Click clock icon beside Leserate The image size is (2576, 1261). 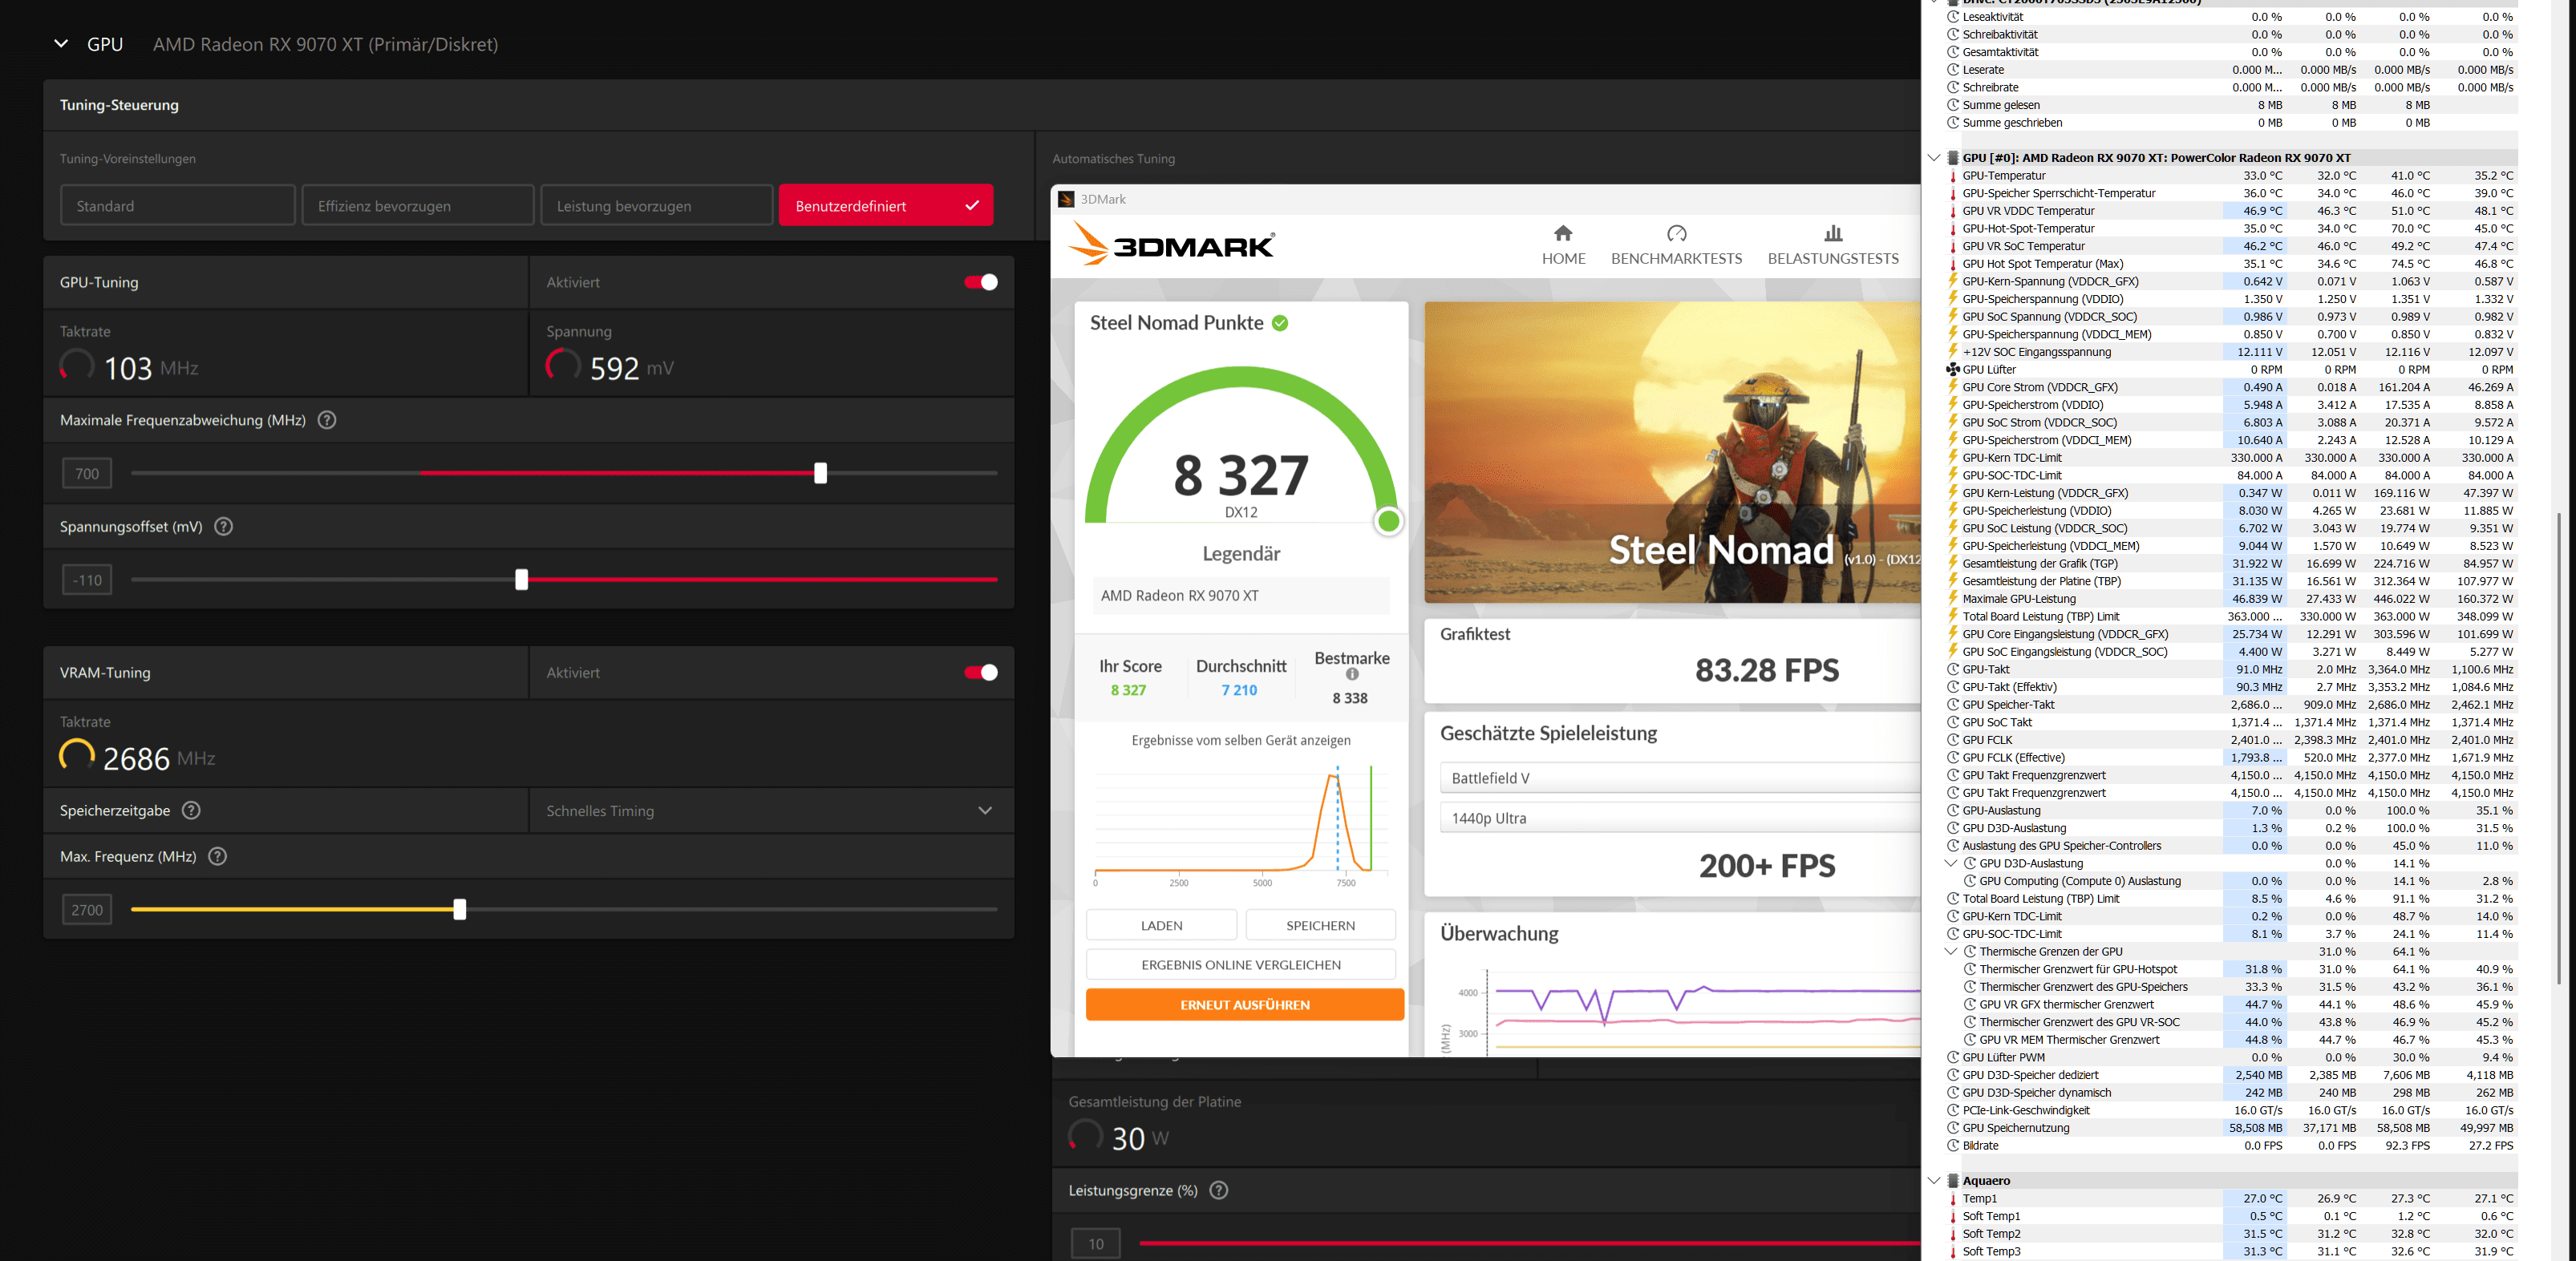pyautogui.click(x=1953, y=70)
